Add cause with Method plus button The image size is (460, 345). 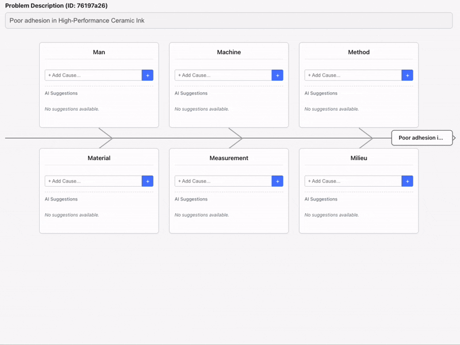407,75
